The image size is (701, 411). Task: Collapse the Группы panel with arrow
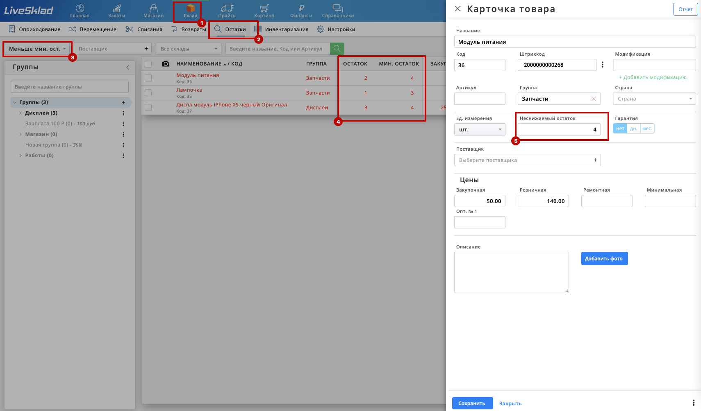pyautogui.click(x=127, y=67)
